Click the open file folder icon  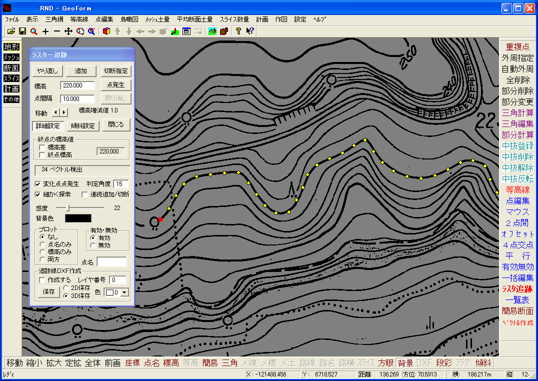11,31
